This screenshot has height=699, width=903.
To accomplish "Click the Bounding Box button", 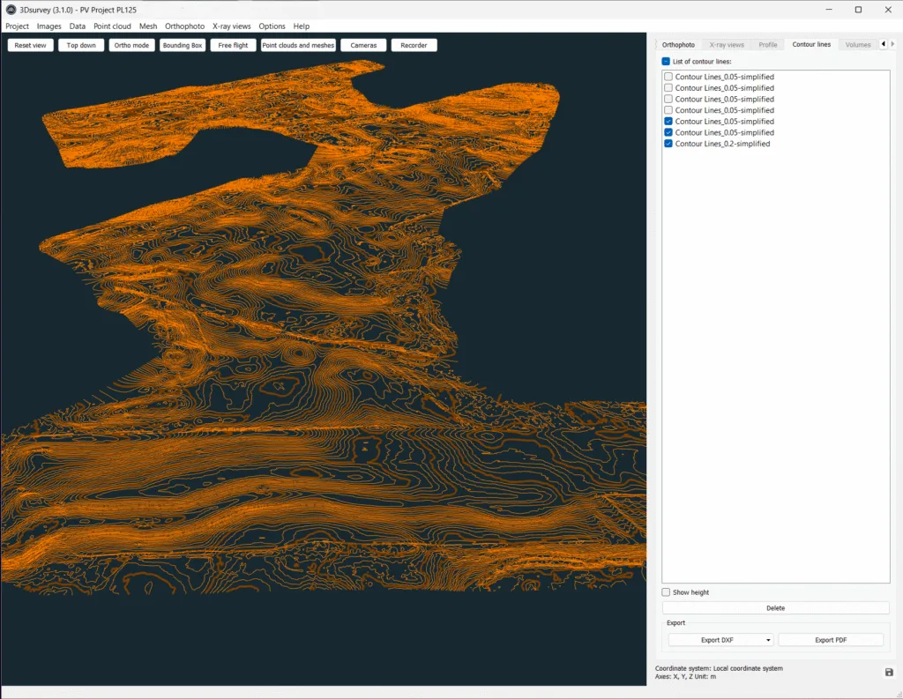I will (182, 46).
